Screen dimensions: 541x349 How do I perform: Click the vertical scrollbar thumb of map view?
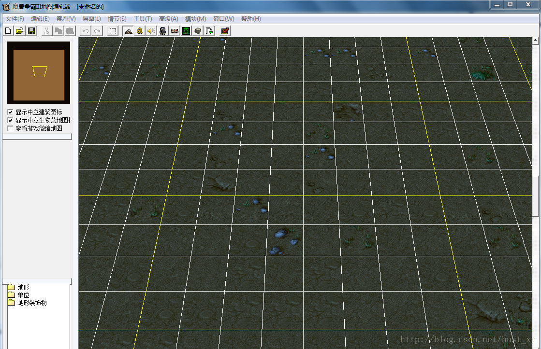(x=536, y=196)
